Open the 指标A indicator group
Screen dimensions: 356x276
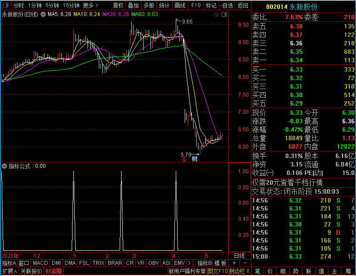click(x=9, y=263)
